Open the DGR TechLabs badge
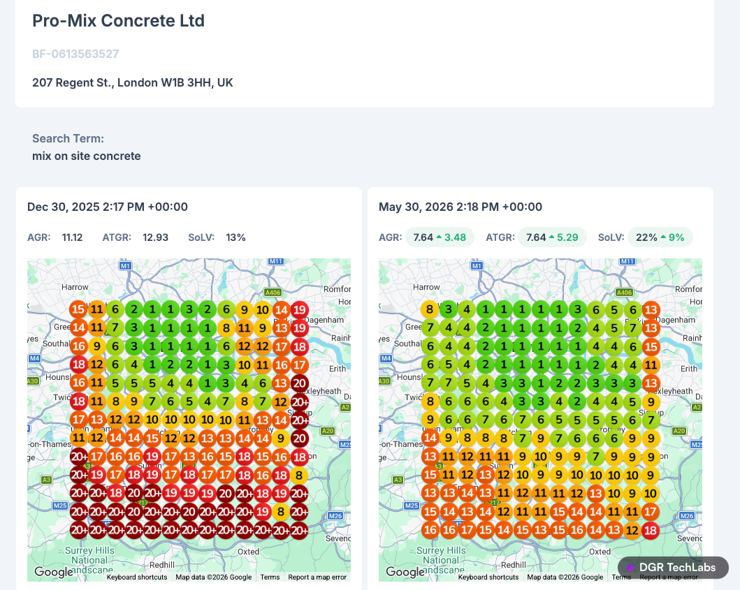740x590 pixels. coord(673,568)
